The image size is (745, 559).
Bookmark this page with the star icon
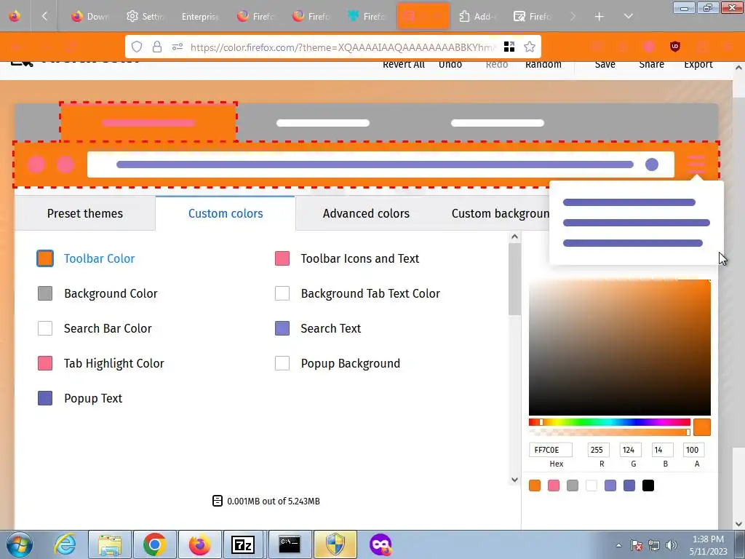tap(530, 47)
